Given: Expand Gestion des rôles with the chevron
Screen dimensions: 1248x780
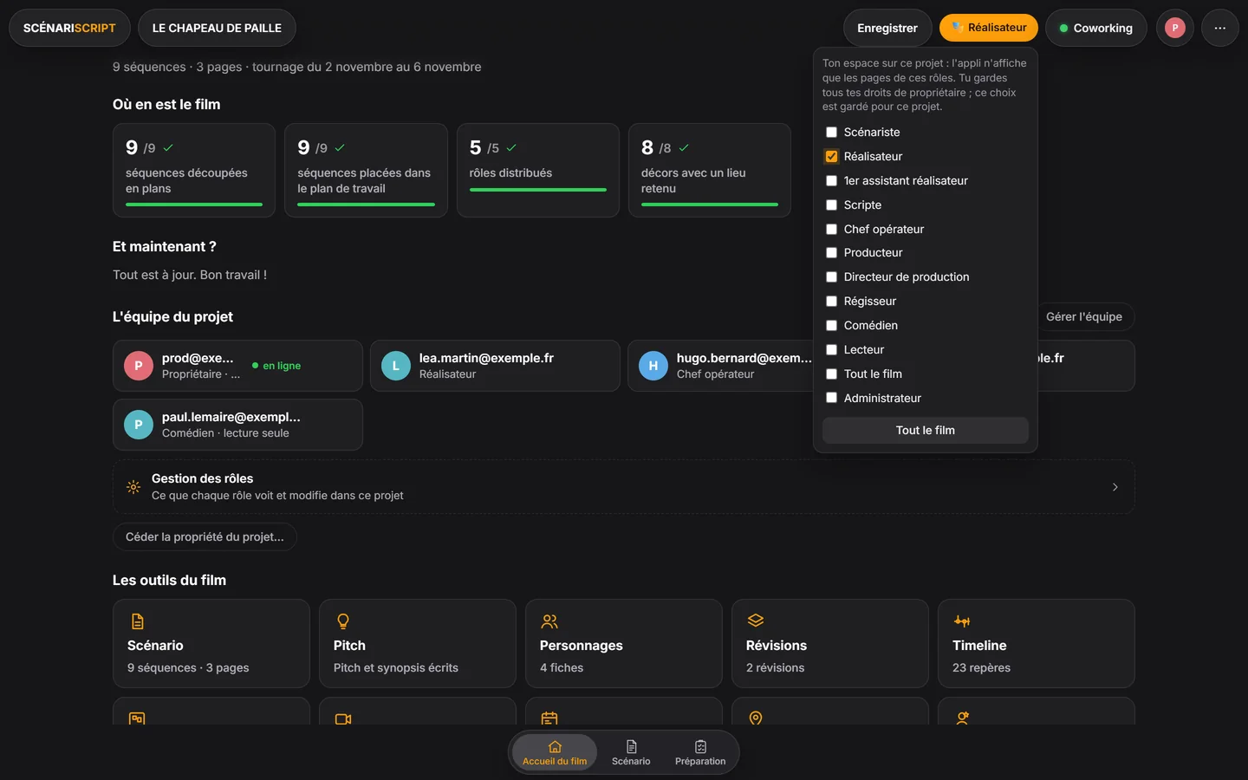Looking at the screenshot, I should point(1115,487).
